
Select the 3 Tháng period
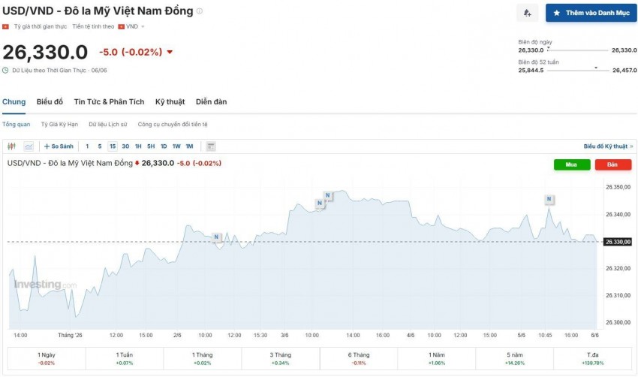pos(281,358)
